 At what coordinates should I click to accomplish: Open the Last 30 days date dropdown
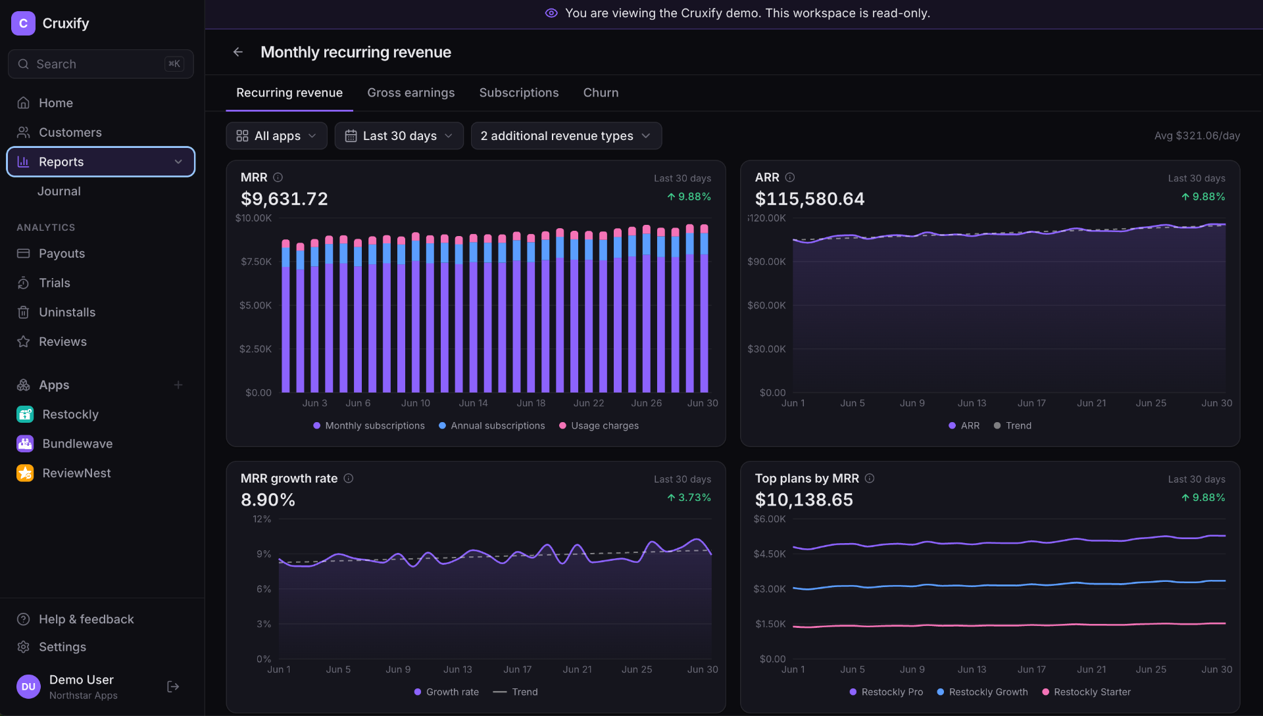399,136
